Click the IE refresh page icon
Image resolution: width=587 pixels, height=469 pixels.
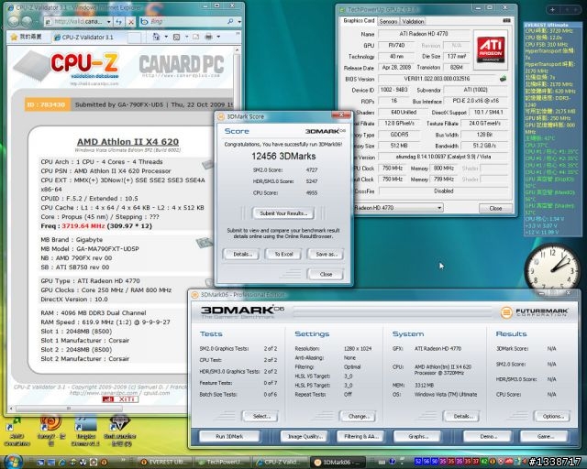tap(118, 22)
